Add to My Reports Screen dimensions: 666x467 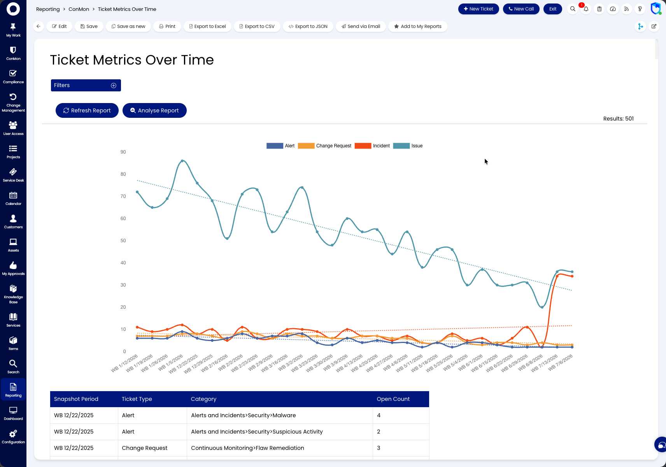(418, 26)
